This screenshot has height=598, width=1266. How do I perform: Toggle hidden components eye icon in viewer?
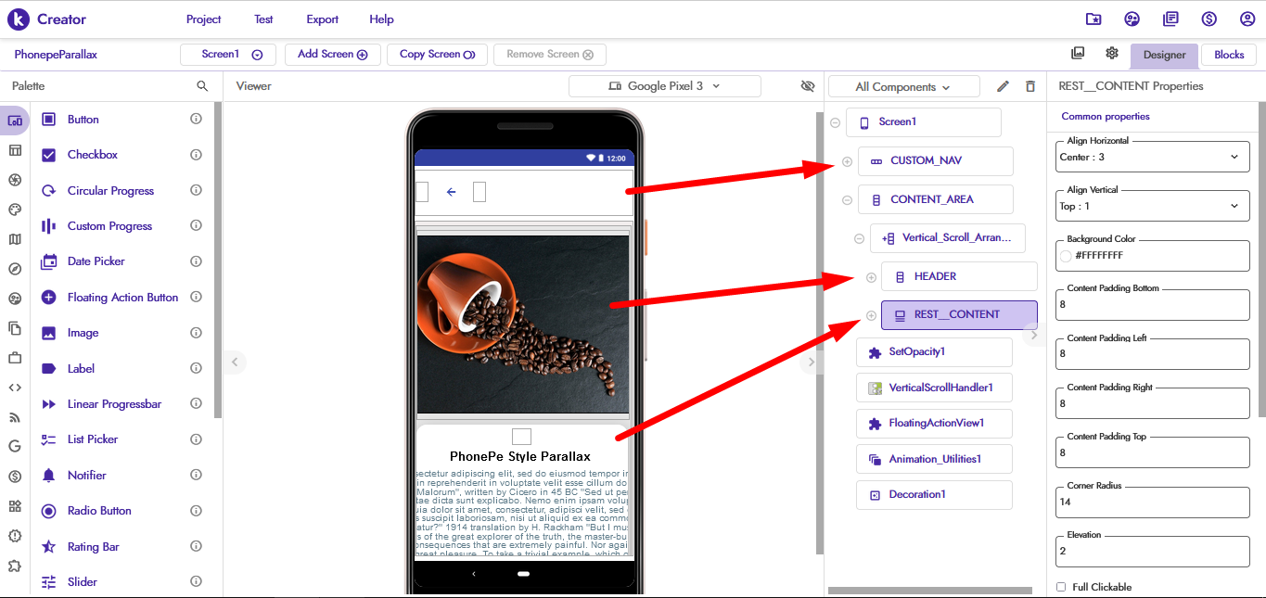[807, 86]
